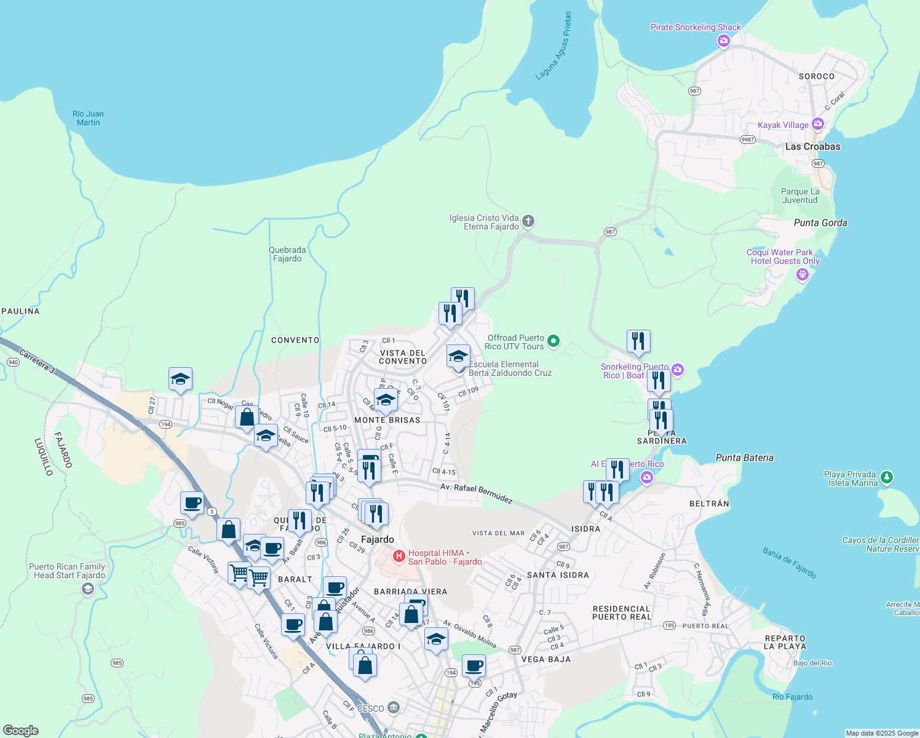Click the VISTA DEL MAR label

point(499,533)
